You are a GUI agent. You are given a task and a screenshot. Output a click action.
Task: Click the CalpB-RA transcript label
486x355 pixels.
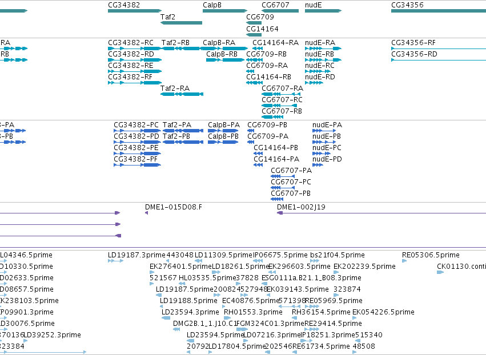point(219,42)
